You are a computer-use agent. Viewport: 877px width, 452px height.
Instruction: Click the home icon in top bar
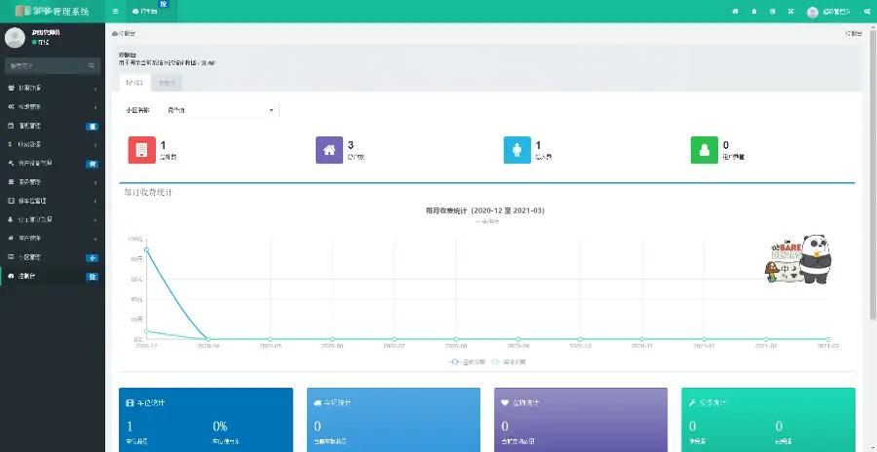[x=736, y=11]
